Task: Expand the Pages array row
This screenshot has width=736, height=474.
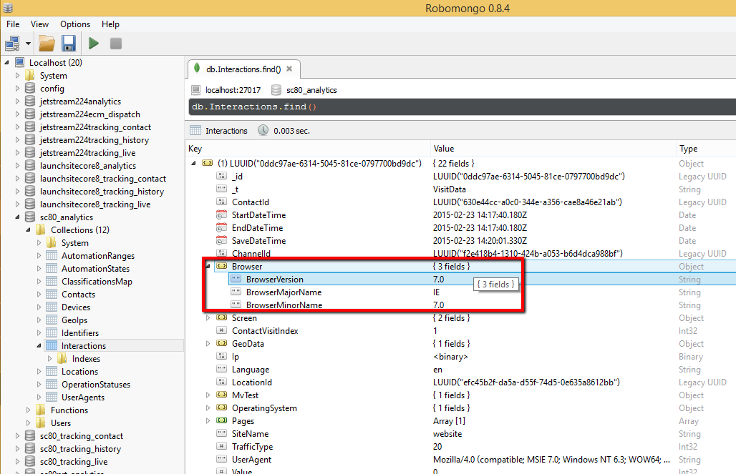Action: tap(208, 421)
